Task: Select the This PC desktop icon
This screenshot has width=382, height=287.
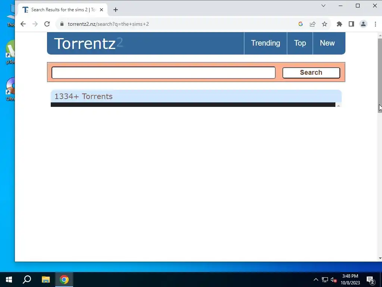Action: [11, 16]
